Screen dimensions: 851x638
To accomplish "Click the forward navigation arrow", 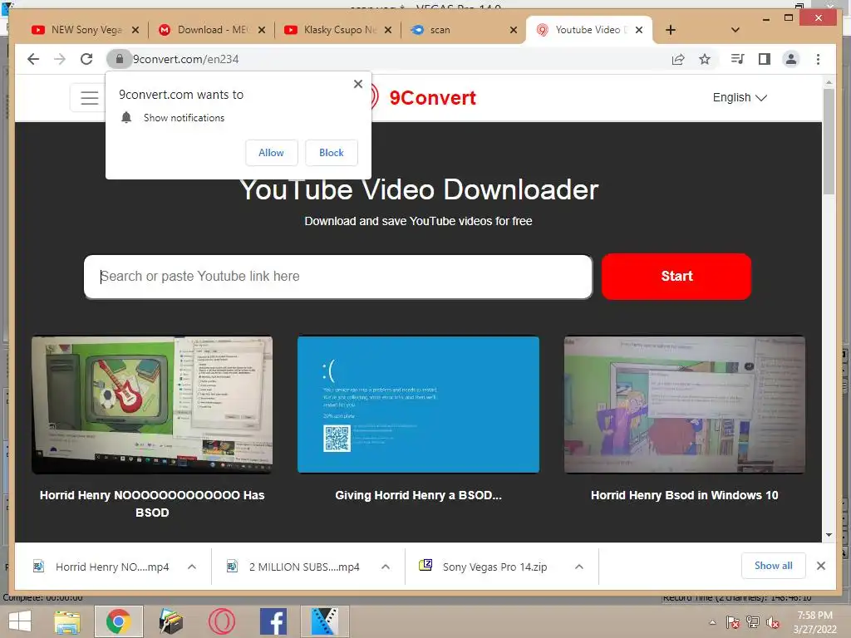I will pos(60,59).
